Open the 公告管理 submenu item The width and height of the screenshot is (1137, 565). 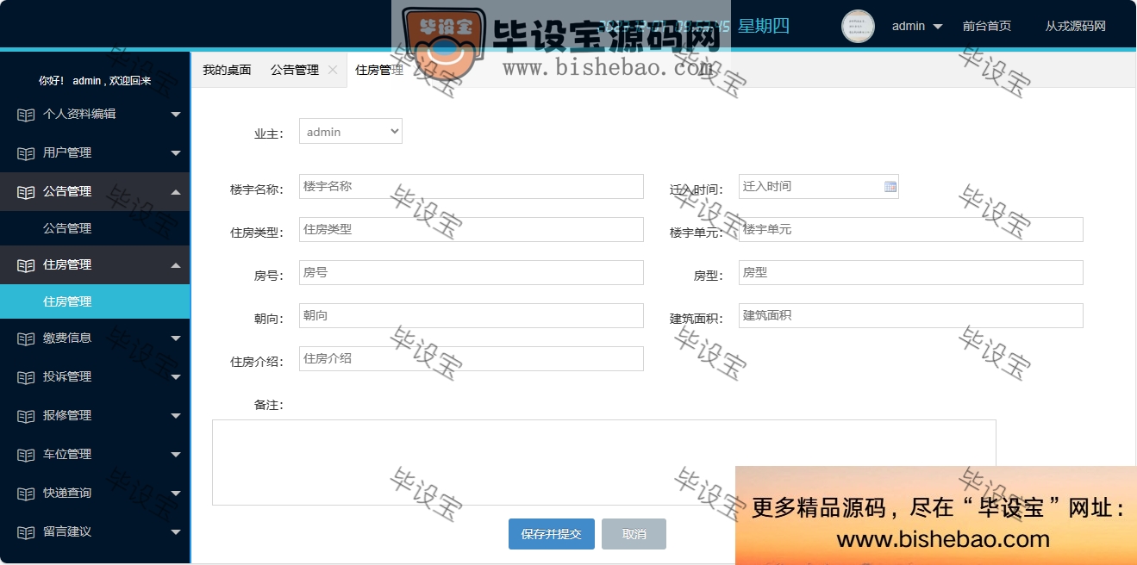(95, 228)
